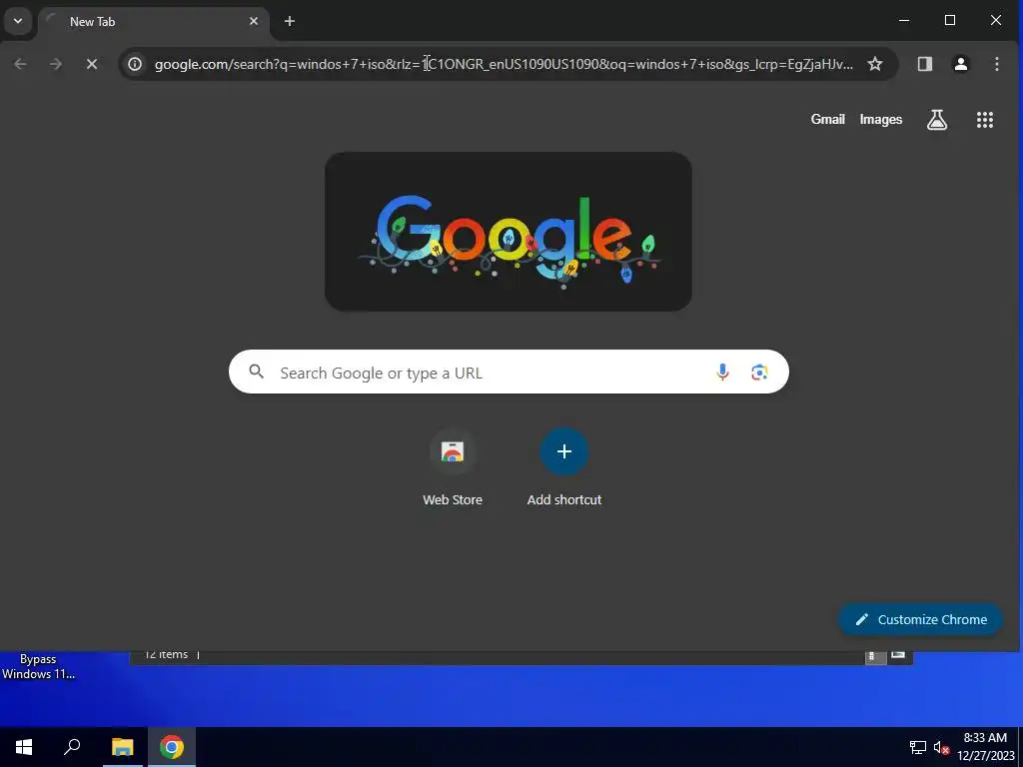Open taskbar search magnifier
Screen dimensions: 1023x767
[72, 747]
